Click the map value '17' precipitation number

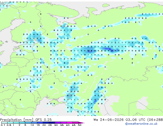pyautogui.click(x=112, y=51)
